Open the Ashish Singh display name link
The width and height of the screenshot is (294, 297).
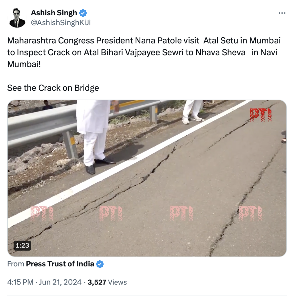click(x=54, y=13)
